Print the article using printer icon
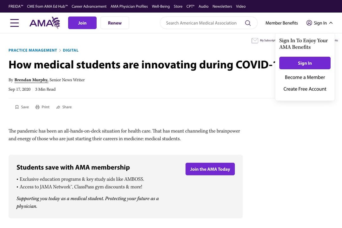Viewport: 342px width, 228px height. click(x=37, y=107)
